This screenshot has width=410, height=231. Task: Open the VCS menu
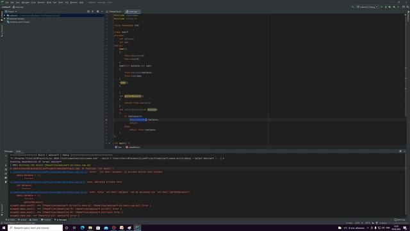coord(67,3)
